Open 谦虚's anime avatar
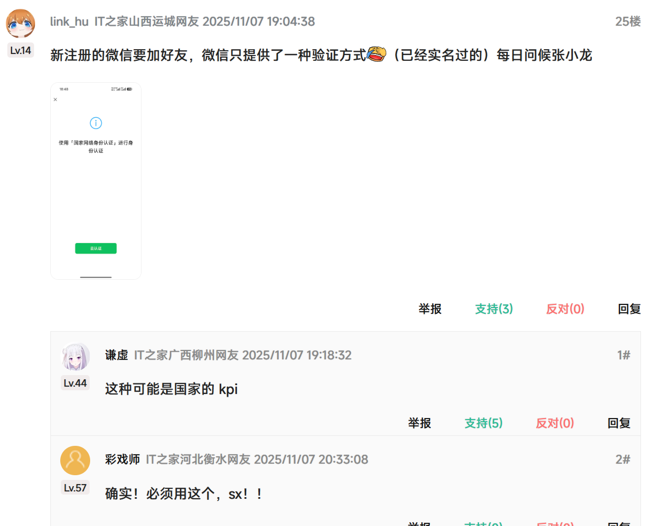This screenshot has width=652, height=526. [75, 356]
